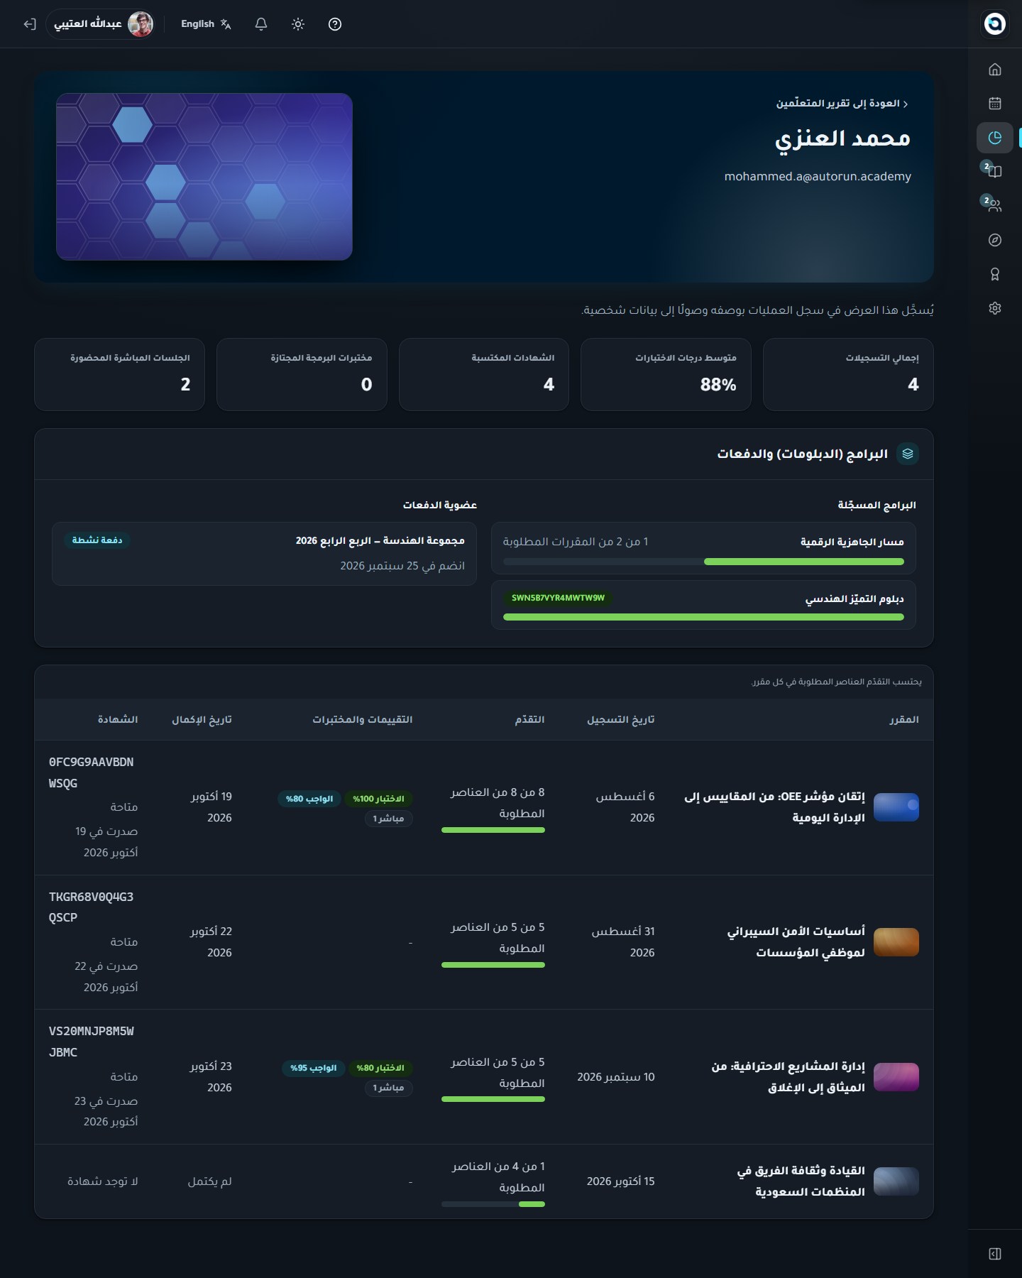Toggle the light theme sun icon
The height and width of the screenshot is (1278, 1022).
(x=298, y=24)
